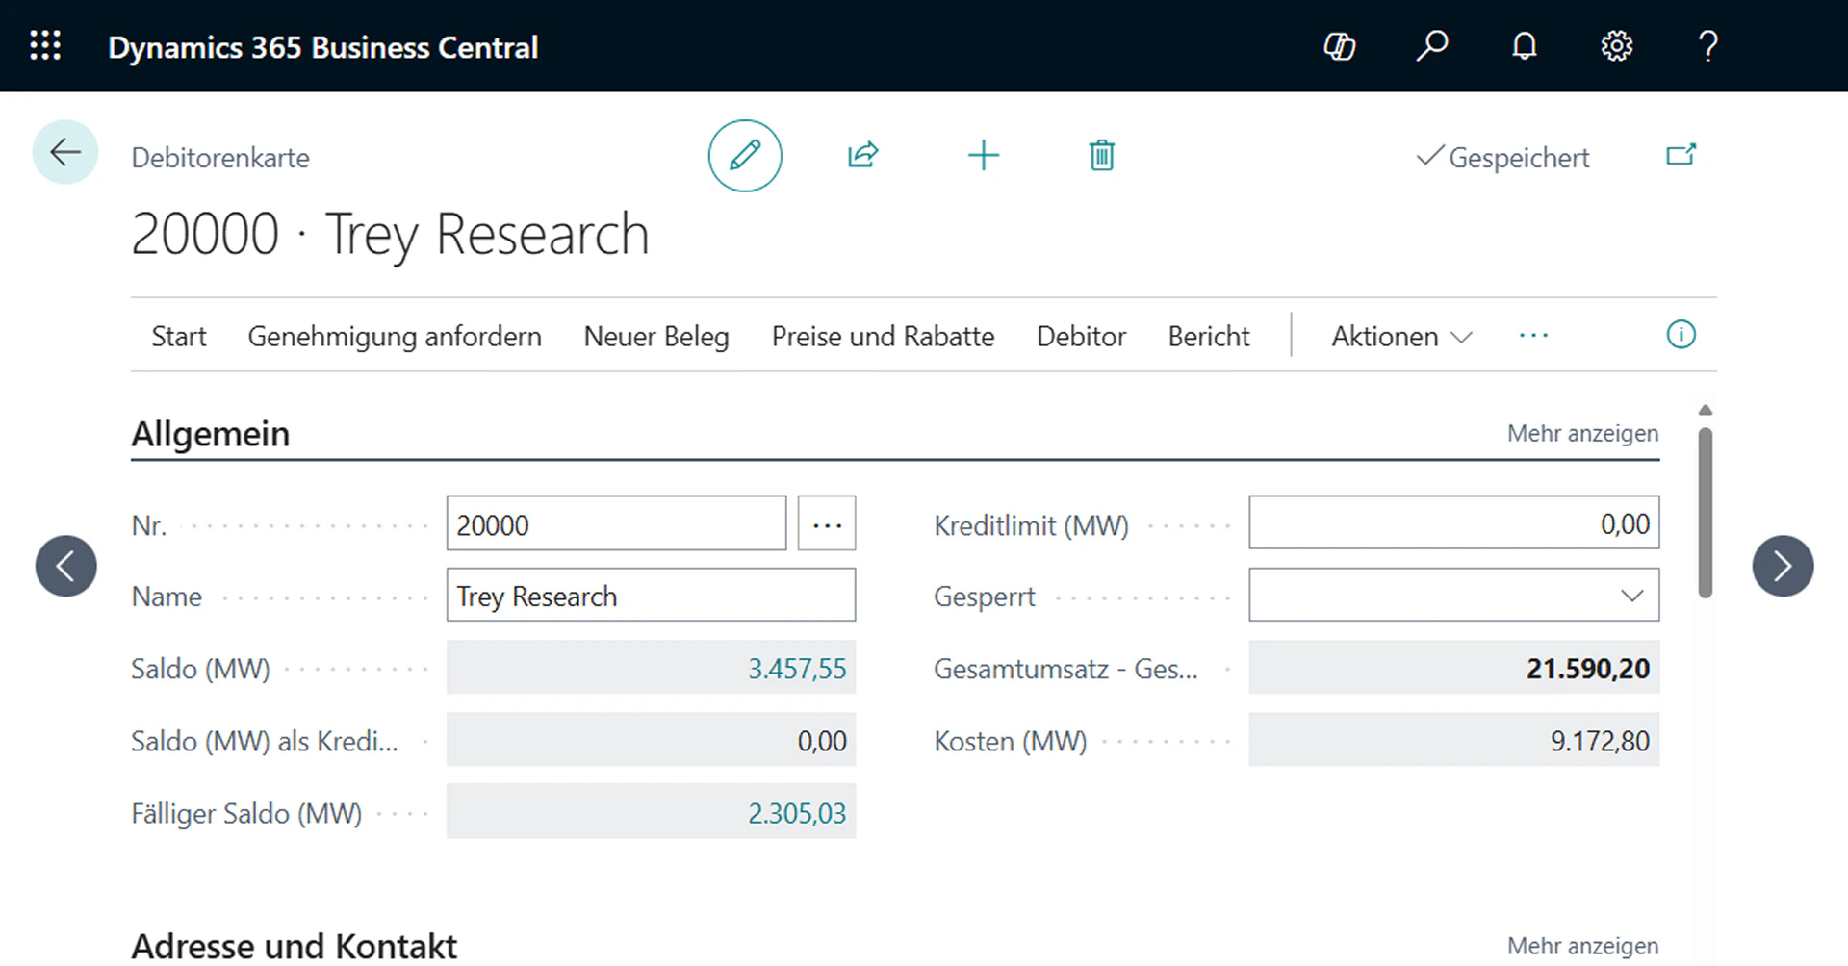Click the Kreditlimit (MW) field
Viewport: 1848px width, 966px height.
click(x=1453, y=522)
